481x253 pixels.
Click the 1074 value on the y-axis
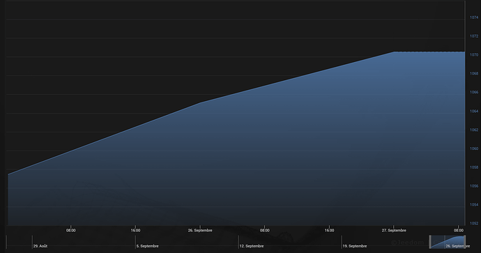click(x=474, y=17)
